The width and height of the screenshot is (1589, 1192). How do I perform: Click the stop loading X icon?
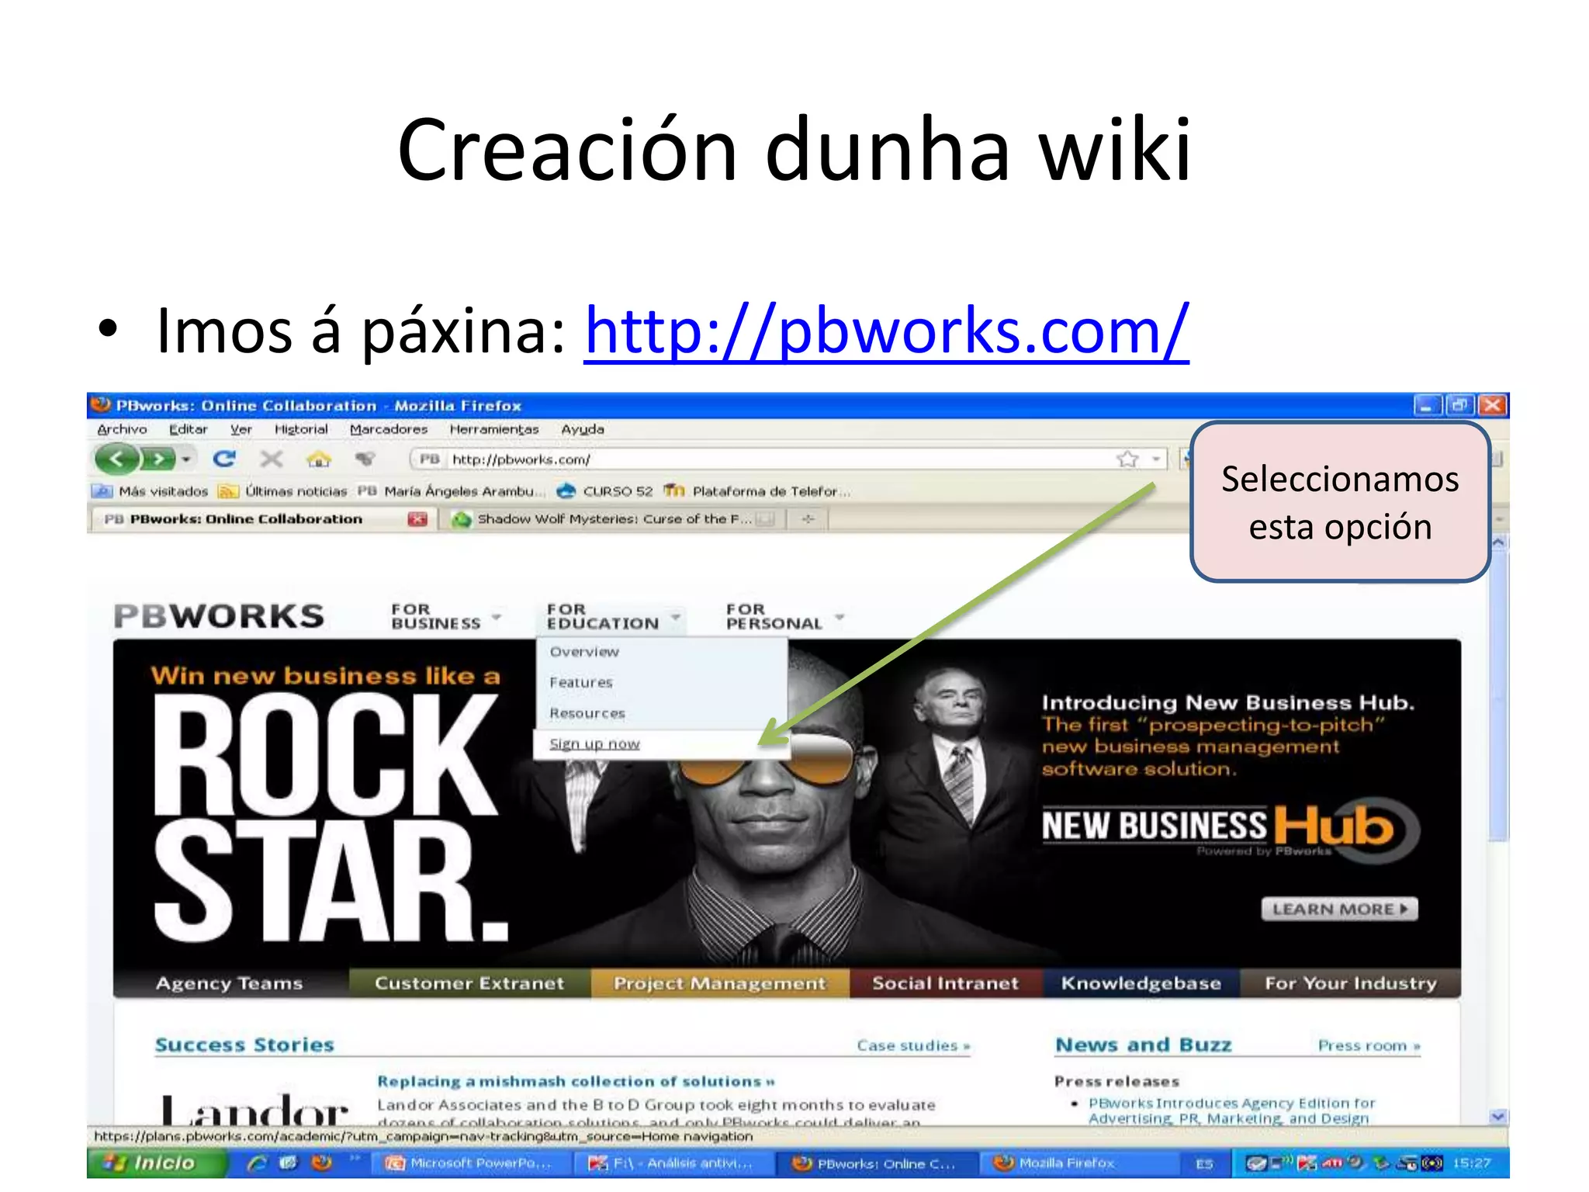271,459
